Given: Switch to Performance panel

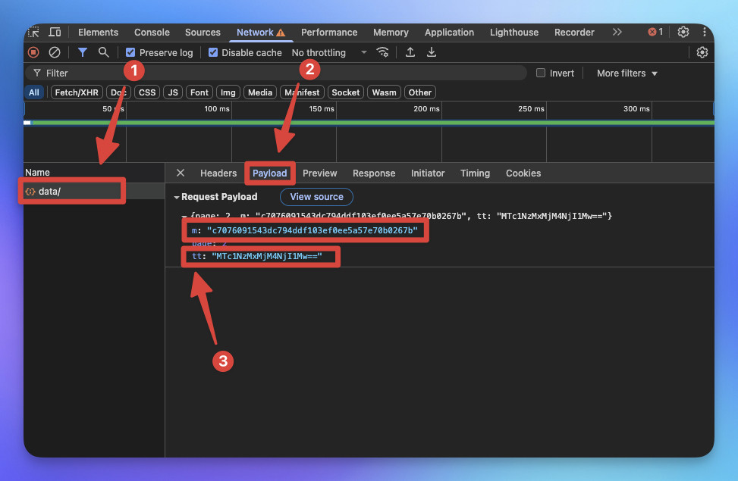Looking at the screenshot, I should 329,32.
